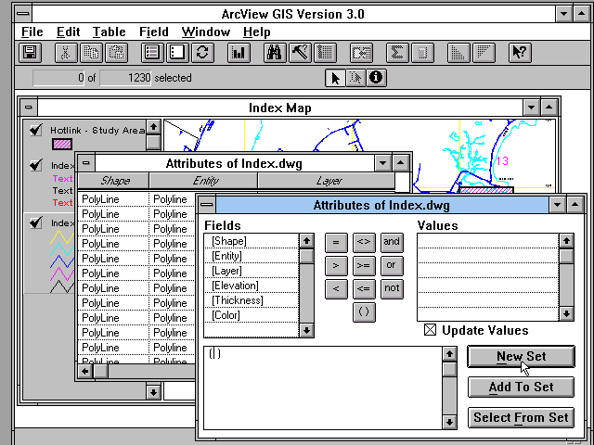Image resolution: width=594 pixels, height=445 pixels.
Task: Select [Elevation] in the Fields list
Action: click(x=252, y=286)
